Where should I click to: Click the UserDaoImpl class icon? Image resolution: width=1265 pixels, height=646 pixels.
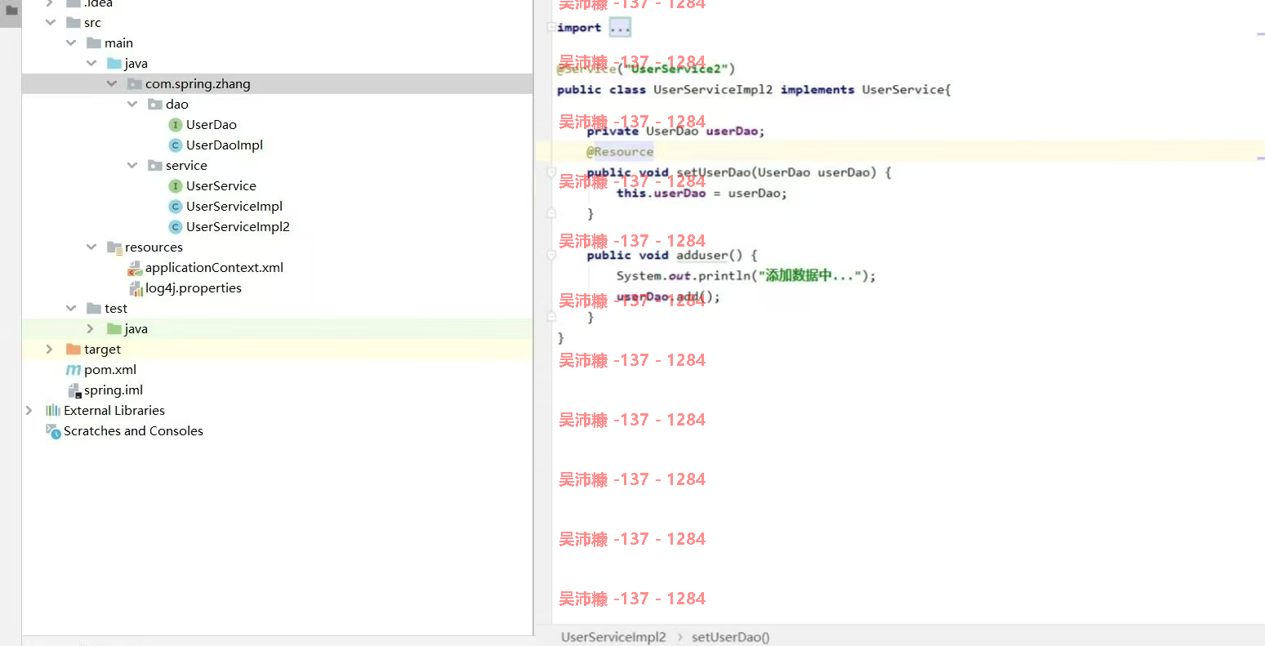[x=175, y=145]
